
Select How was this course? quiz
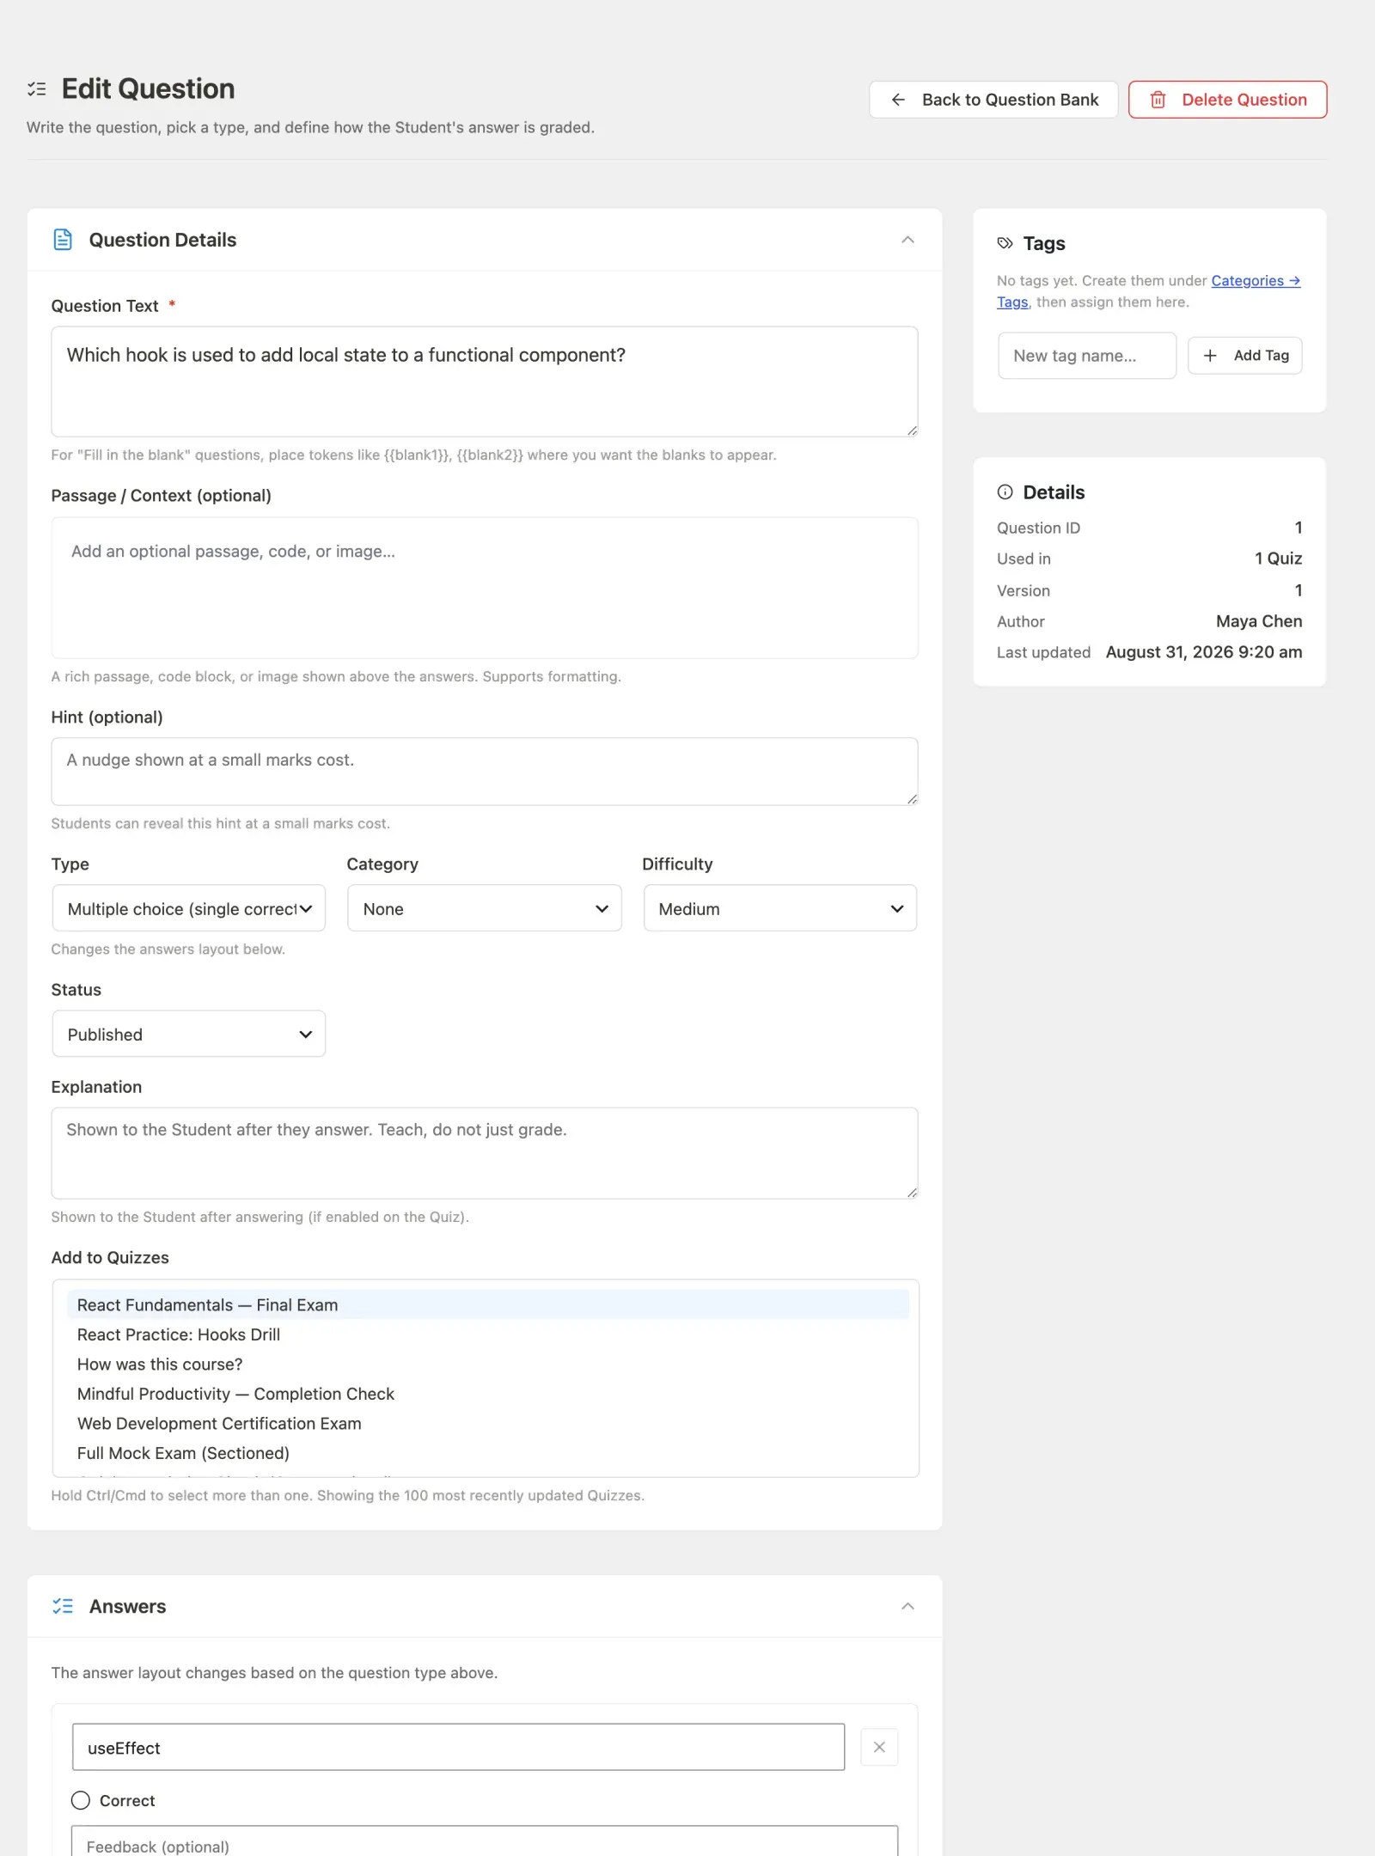[487, 1364]
